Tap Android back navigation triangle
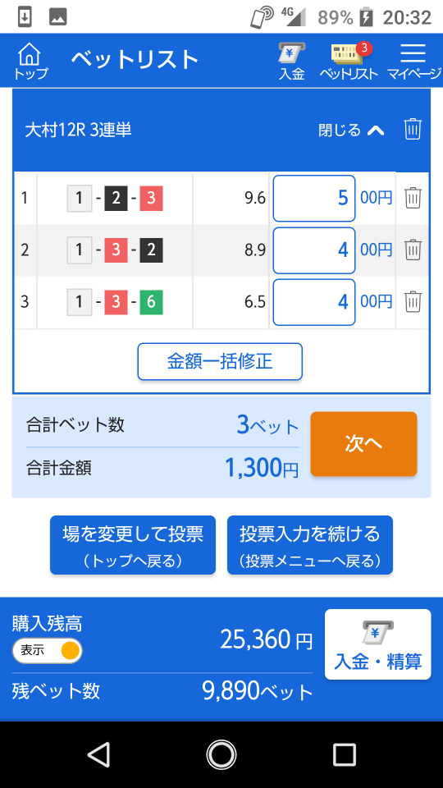 (x=98, y=754)
